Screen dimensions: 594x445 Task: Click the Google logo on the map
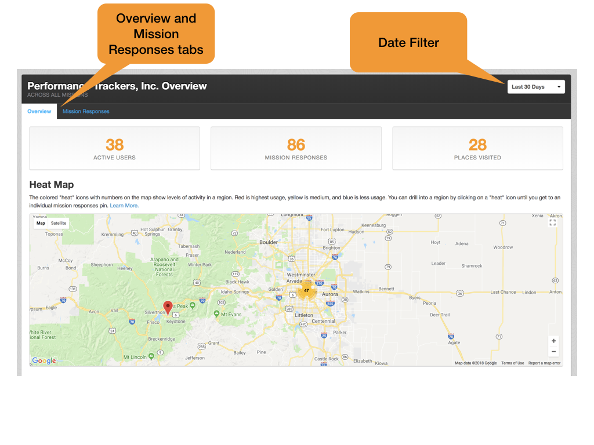click(x=44, y=360)
